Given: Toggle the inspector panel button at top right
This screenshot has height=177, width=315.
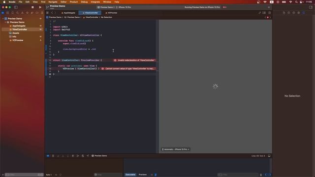Looking at the screenshot, I should (x=311, y=7).
